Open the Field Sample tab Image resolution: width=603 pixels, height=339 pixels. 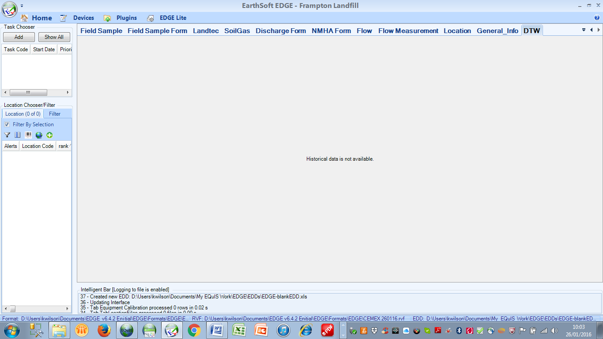pyautogui.click(x=102, y=31)
